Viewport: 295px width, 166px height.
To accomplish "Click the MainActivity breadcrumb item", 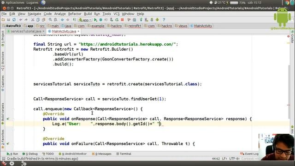I will 201,26.
